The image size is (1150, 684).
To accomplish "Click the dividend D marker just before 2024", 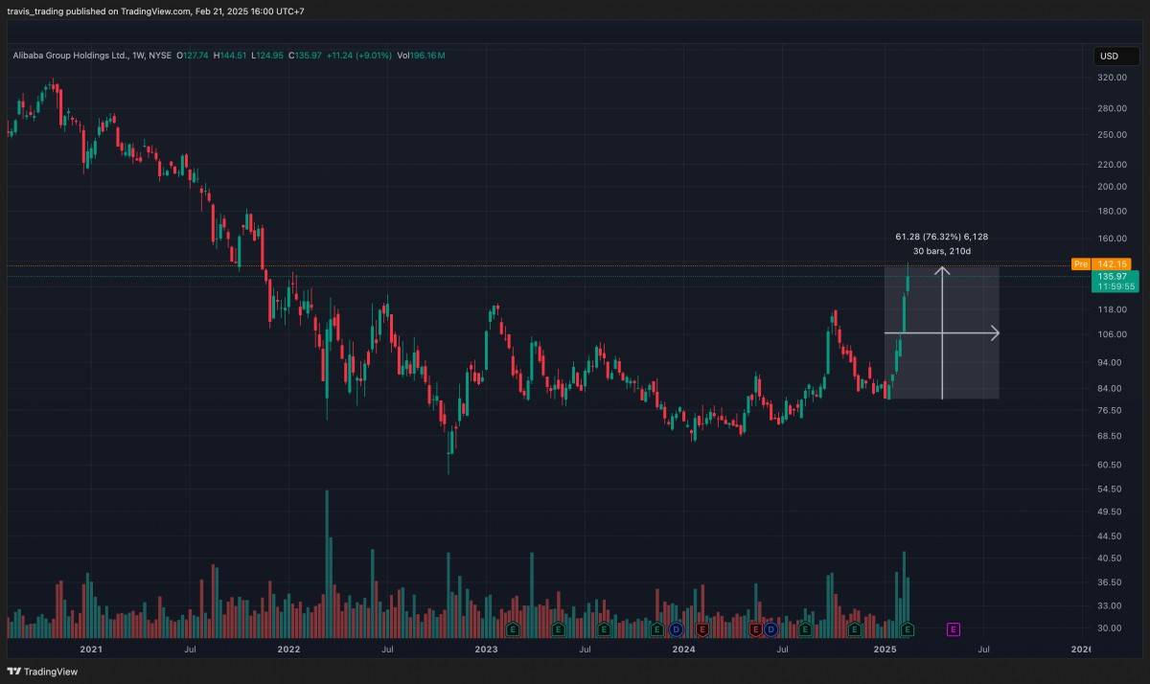I will click(676, 629).
